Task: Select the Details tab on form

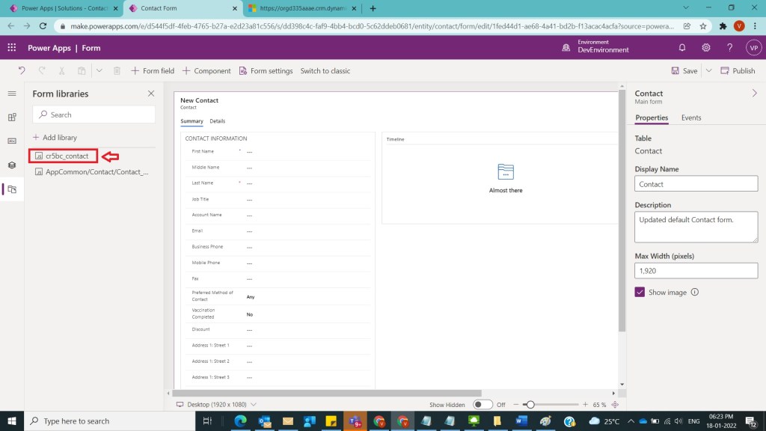Action: coord(217,121)
